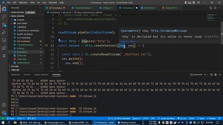
Task: Open Remote Explorer view in activity bar
Action: (x=4, y=40)
